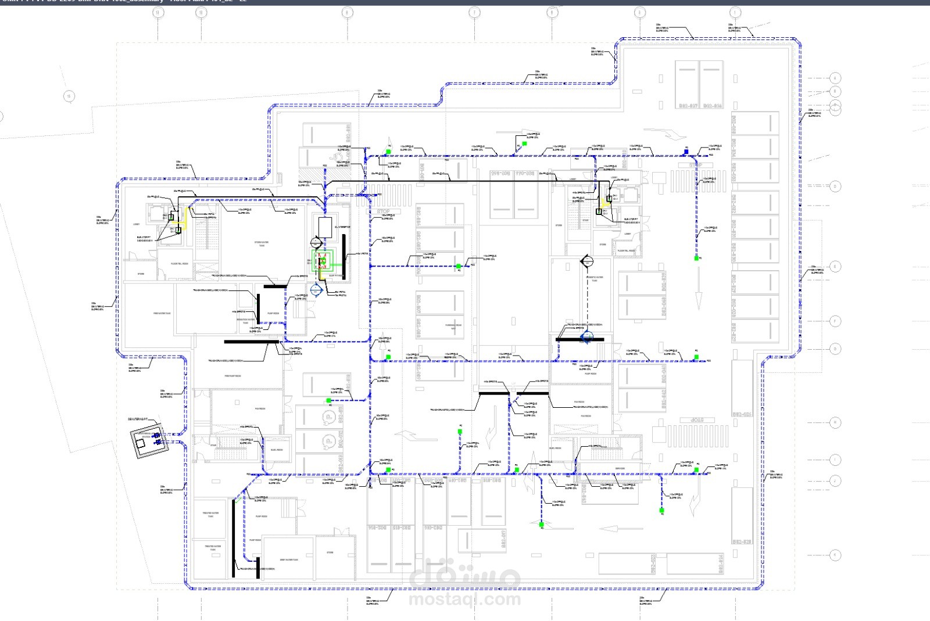Image resolution: width=930 pixels, height=621 pixels.
Task: Select grid bubble A on right
Action: point(835,78)
